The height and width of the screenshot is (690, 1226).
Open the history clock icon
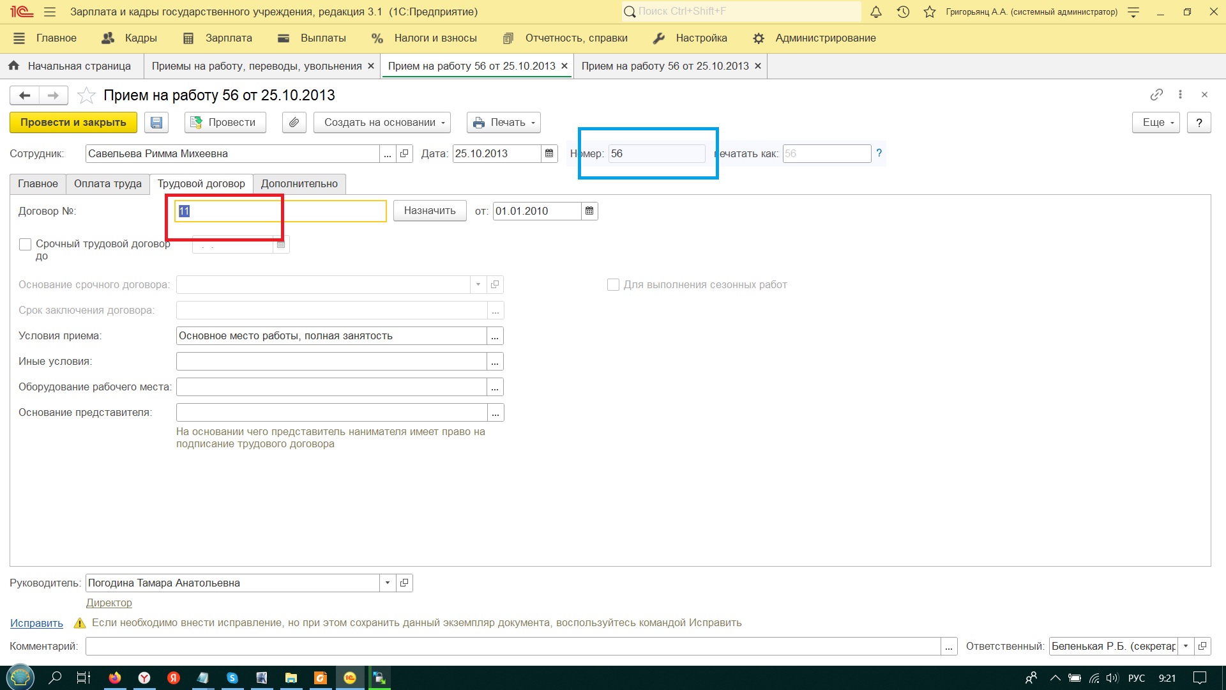[x=903, y=11]
